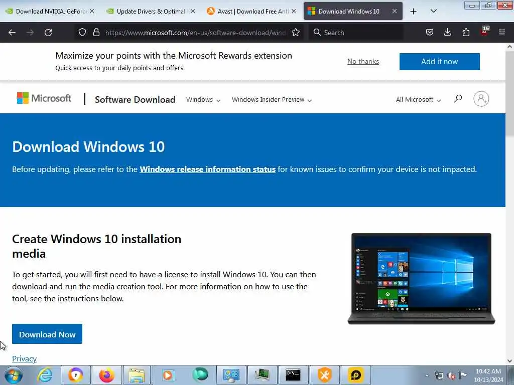514x385 pixels.
Task: List all tabs with the chevron button
Action: click(433, 12)
